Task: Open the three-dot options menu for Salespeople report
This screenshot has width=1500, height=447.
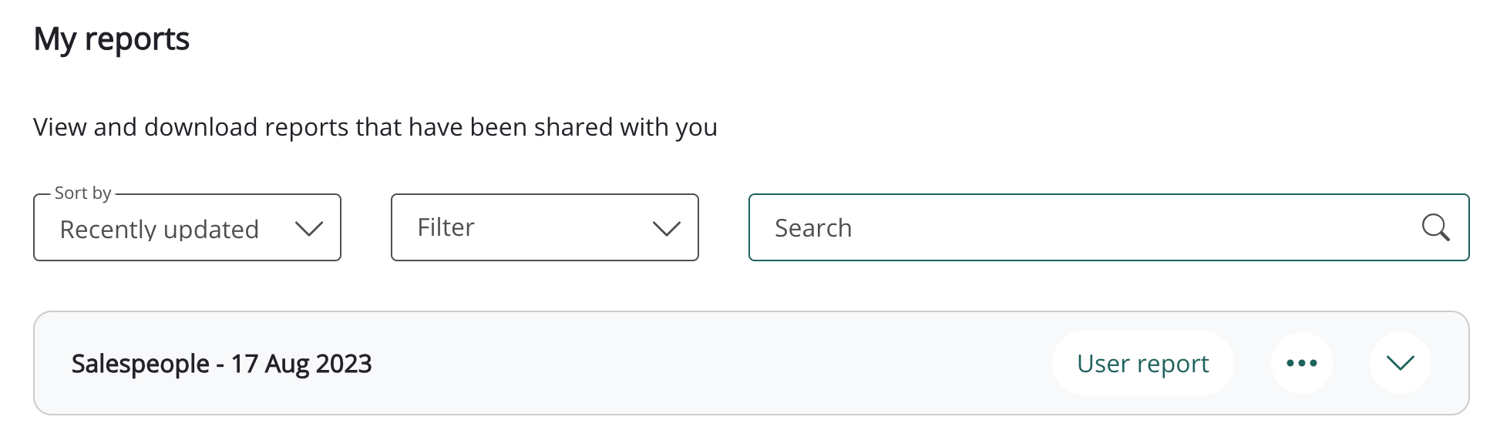Action: tap(1301, 363)
